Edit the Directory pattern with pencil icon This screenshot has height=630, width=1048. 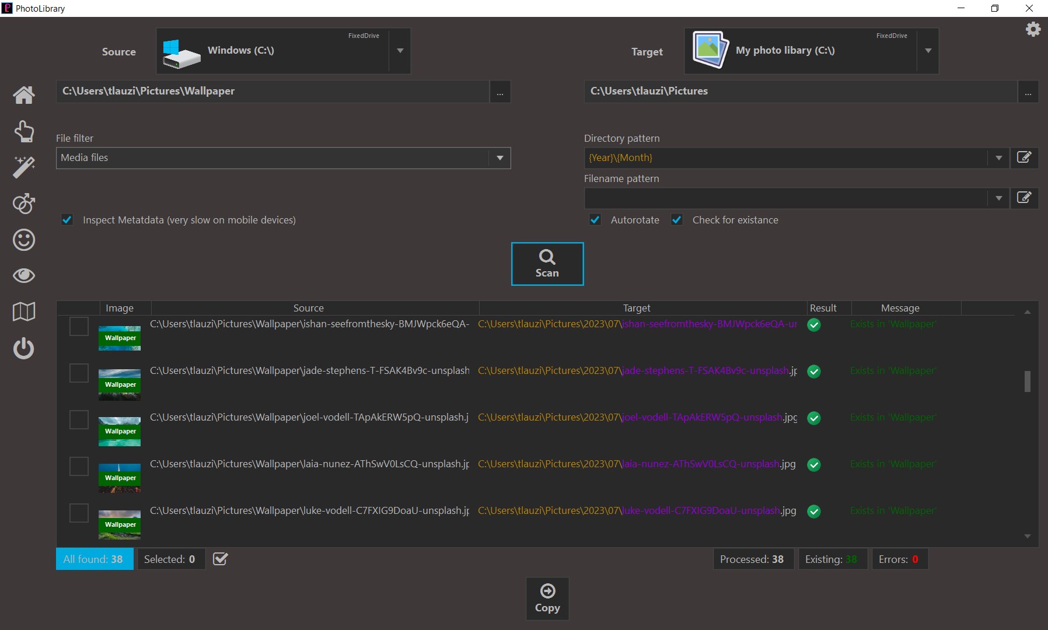tap(1024, 157)
